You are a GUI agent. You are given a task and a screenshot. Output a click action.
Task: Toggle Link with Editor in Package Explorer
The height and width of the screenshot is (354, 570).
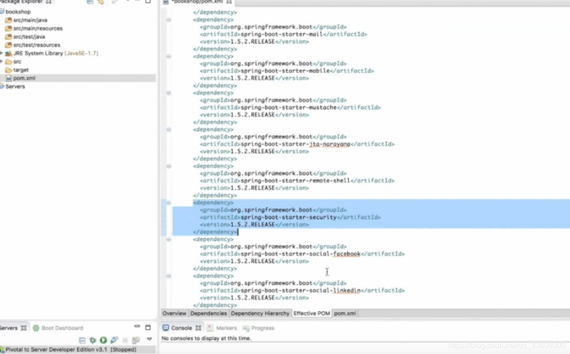click(x=101, y=2)
